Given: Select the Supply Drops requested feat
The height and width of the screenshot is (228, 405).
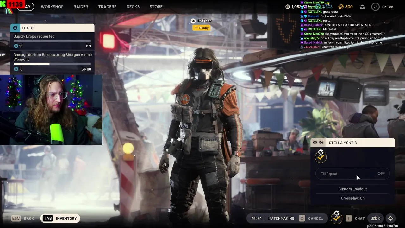Looking at the screenshot, I should pos(52,41).
